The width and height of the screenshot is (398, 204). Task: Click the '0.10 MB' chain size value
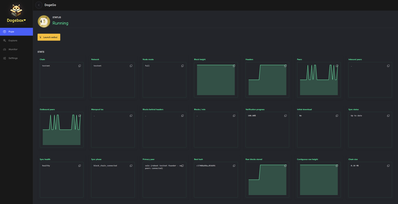pyautogui.click(x=355, y=166)
